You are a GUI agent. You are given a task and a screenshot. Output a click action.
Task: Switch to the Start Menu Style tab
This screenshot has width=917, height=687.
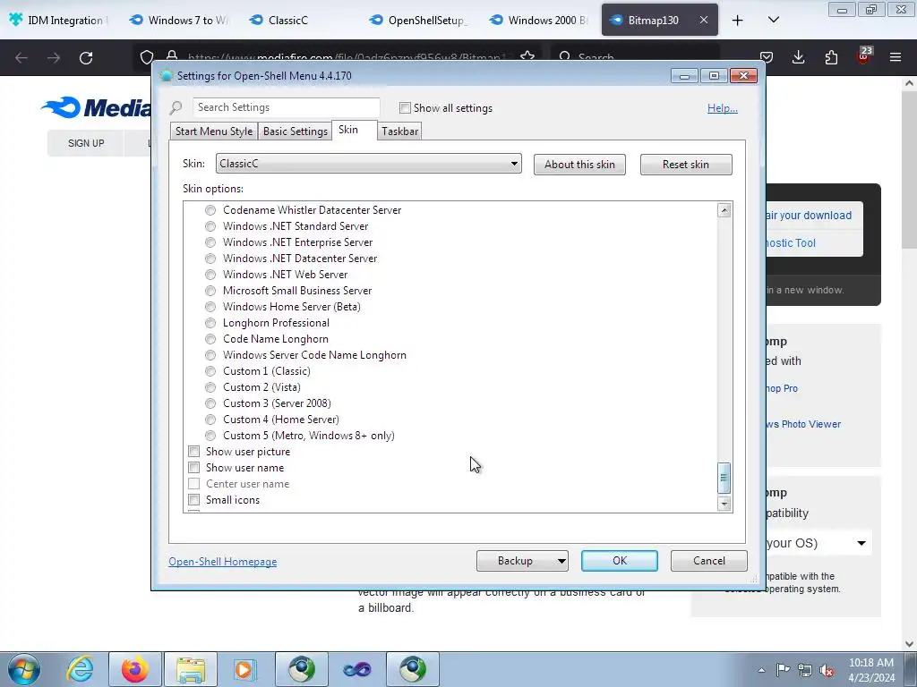[x=213, y=131]
